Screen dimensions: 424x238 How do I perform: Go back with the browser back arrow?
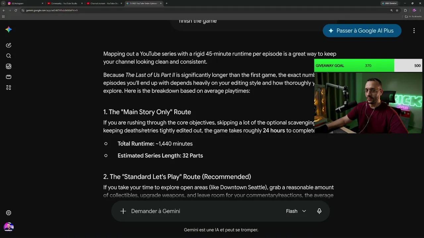click(x=4, y=10)
